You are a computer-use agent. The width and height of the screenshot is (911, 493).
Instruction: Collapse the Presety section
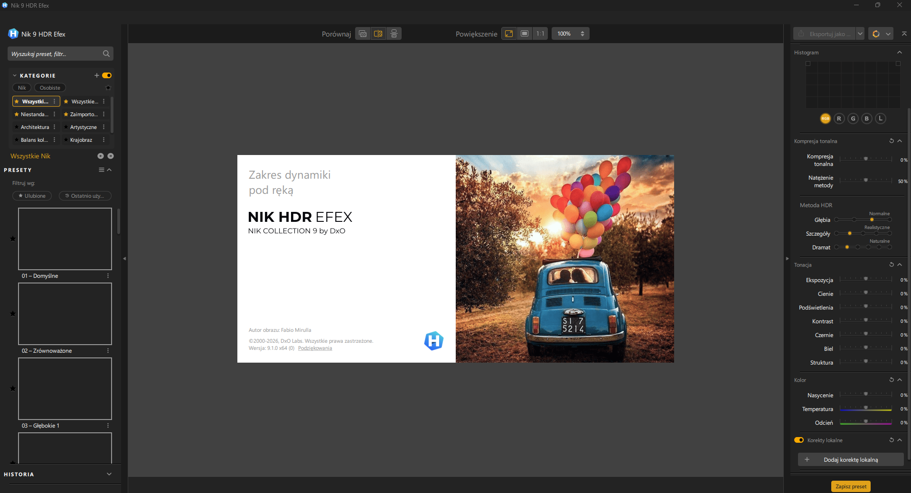pos(109,170)
